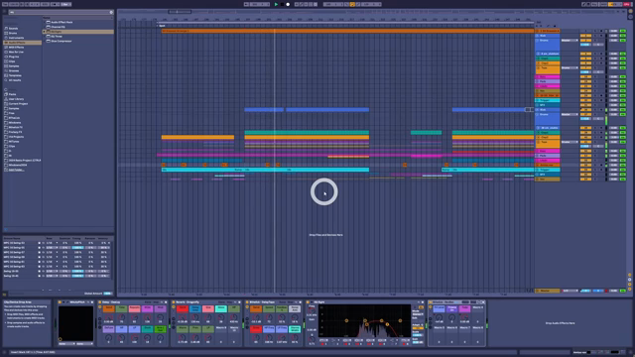
Task: Click the browser search field
Action: (x=61, y=12)
